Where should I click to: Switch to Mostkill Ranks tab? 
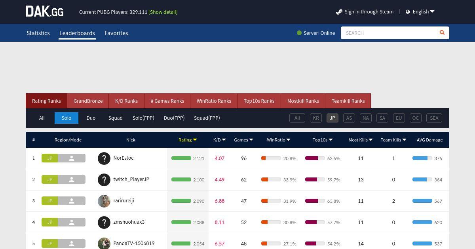pyautogui.click(x=303, y=101)
